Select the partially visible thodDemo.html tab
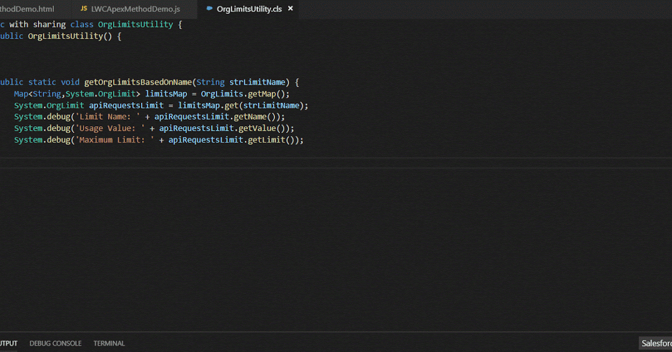The height and width of the screenshot is (352, 672). pyautogui.click(x=27, y=9)
